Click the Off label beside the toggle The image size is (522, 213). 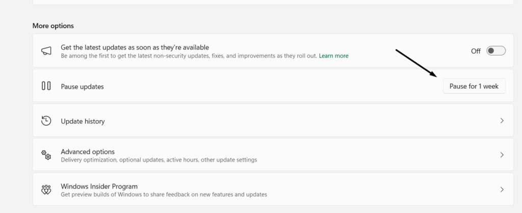476,51
